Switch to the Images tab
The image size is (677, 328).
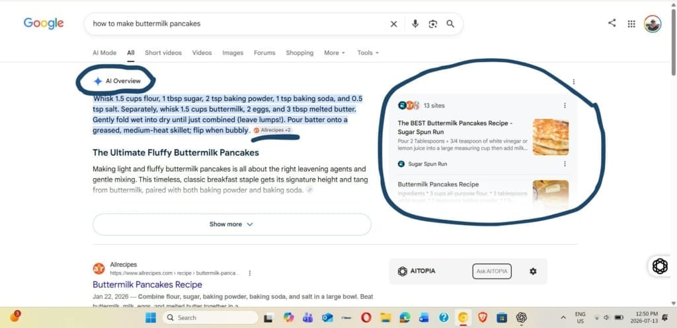[233, 53]
